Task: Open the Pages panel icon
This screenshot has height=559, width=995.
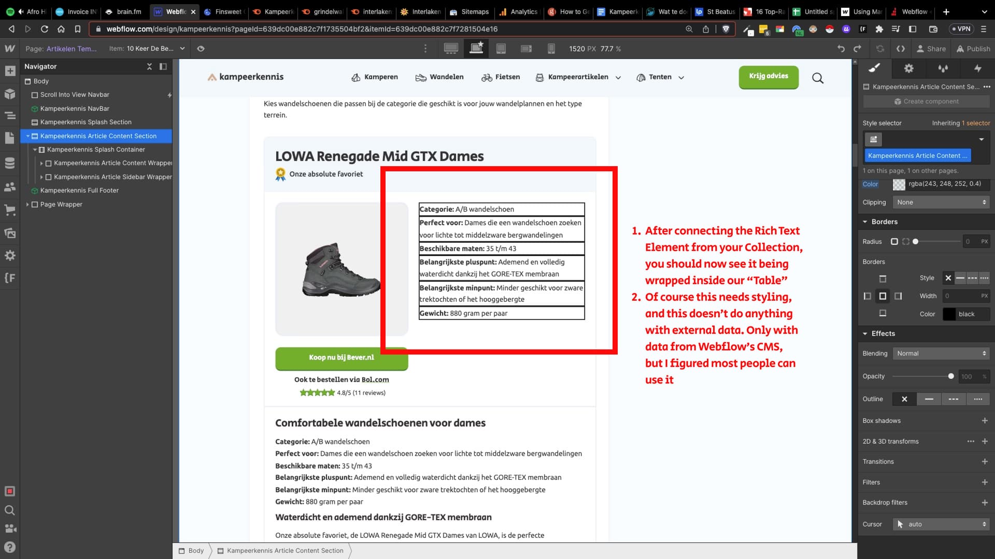Action: click(10, 138)
